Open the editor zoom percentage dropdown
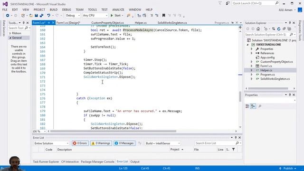The width and height of the screenshot is (304, 171). click(39, 131)
